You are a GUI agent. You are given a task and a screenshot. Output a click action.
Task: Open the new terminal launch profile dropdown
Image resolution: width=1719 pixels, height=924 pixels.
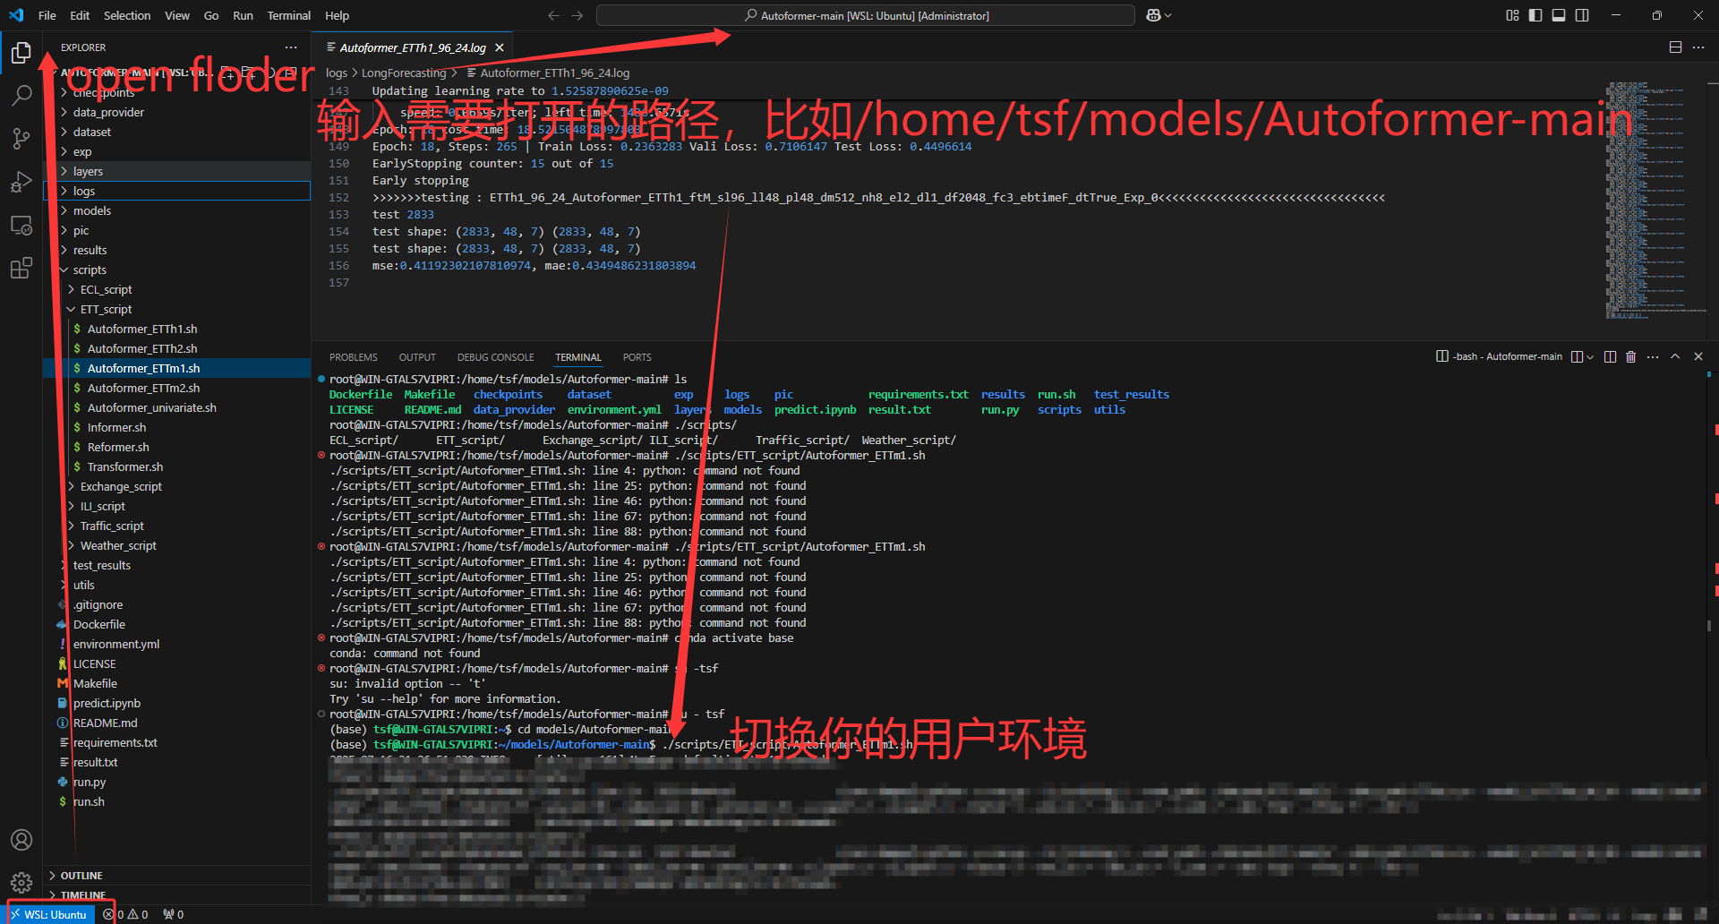[x=1590, y=357]
